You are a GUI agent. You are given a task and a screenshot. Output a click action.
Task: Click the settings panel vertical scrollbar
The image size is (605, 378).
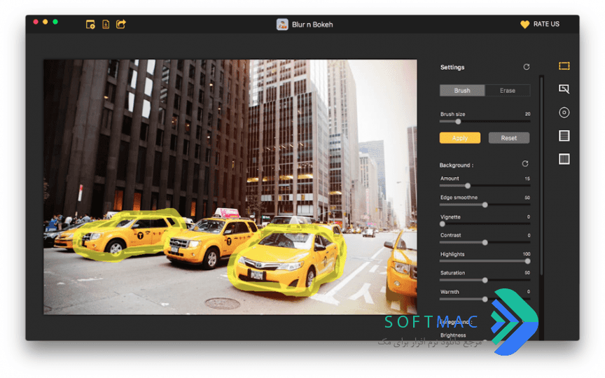coord(541,176)
